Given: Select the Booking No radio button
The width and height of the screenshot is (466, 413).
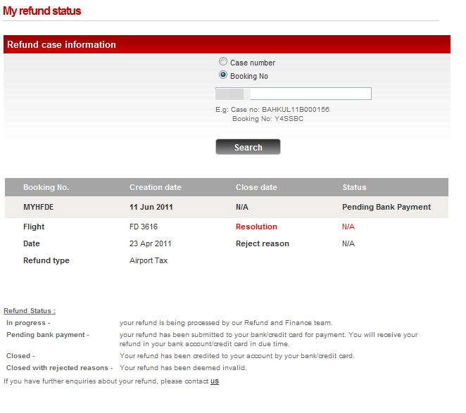Looking at the screenshot, I should (x=223, y=75).
